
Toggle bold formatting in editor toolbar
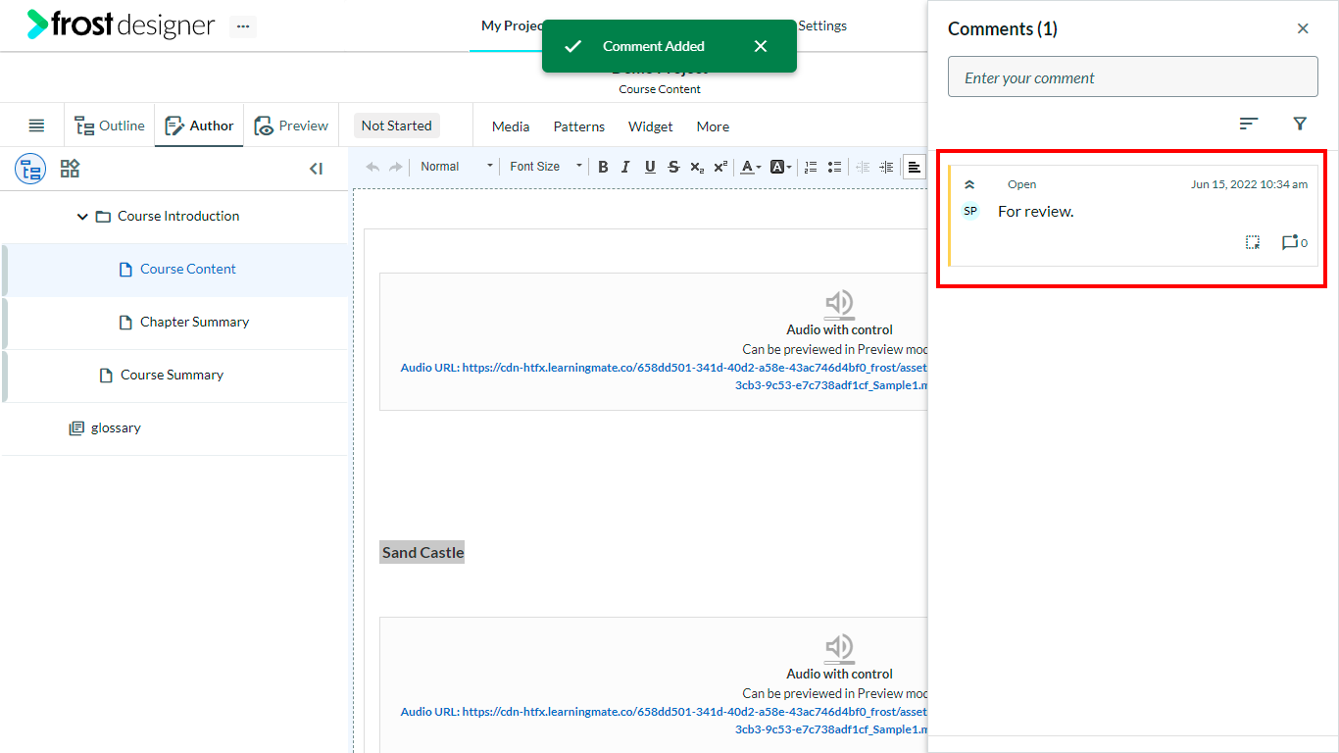(603, 167)
